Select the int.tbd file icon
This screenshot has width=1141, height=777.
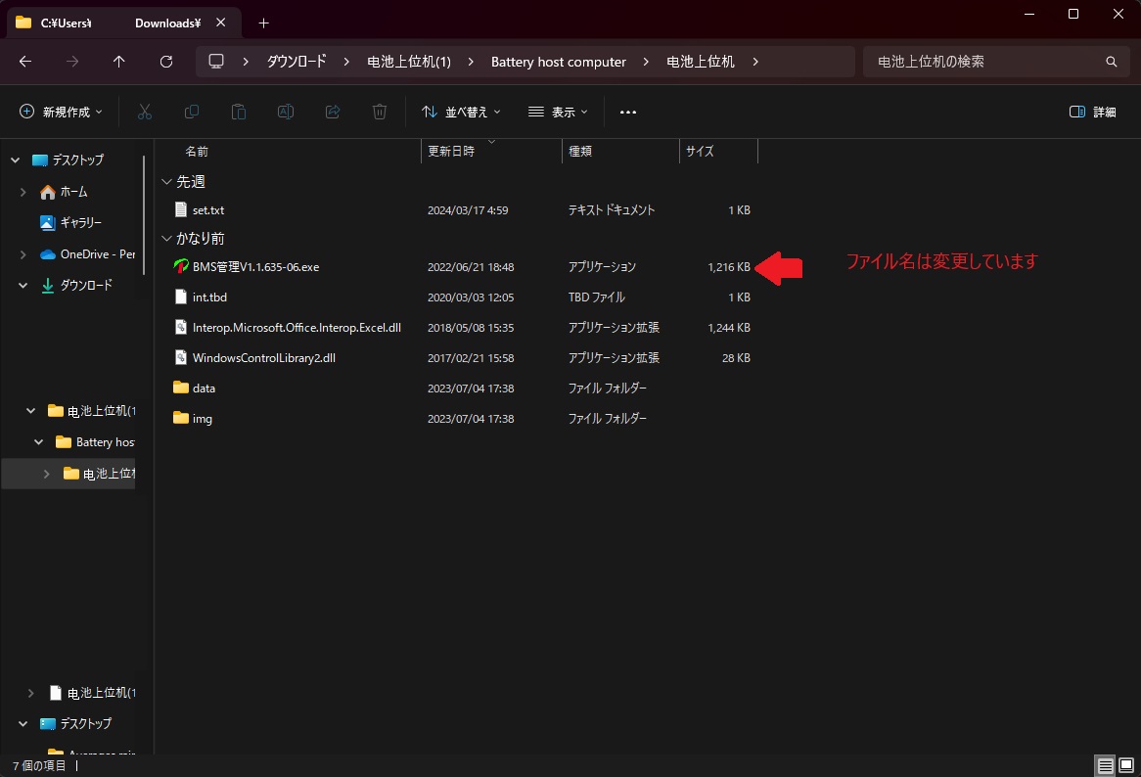tap(181, 297)
